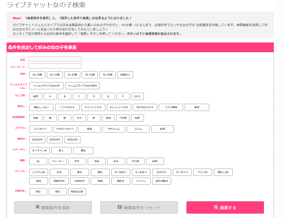Toggle オンライン中 status

[39, 151]
